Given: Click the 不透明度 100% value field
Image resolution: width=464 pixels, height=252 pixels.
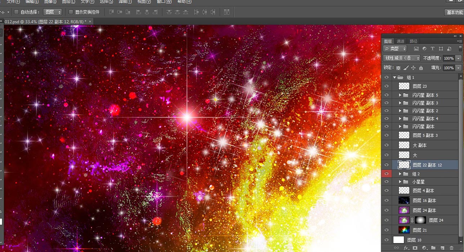Looking at the screenshot, I should click(x=449, y=58).
